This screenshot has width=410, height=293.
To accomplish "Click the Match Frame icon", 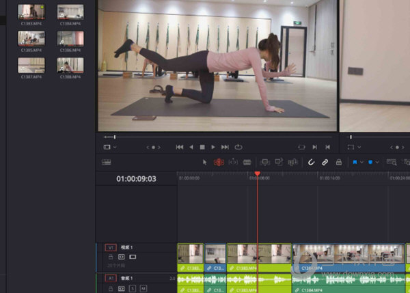I will [x=301, y=147].
